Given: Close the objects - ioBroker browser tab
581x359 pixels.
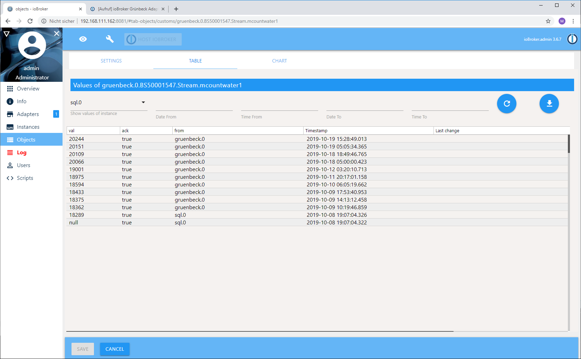Looking at the screenshot, I should 80,9.
